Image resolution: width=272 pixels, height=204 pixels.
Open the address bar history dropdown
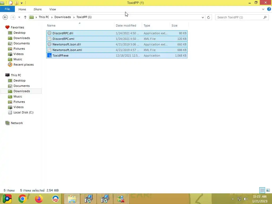click(x=203, y=17)
